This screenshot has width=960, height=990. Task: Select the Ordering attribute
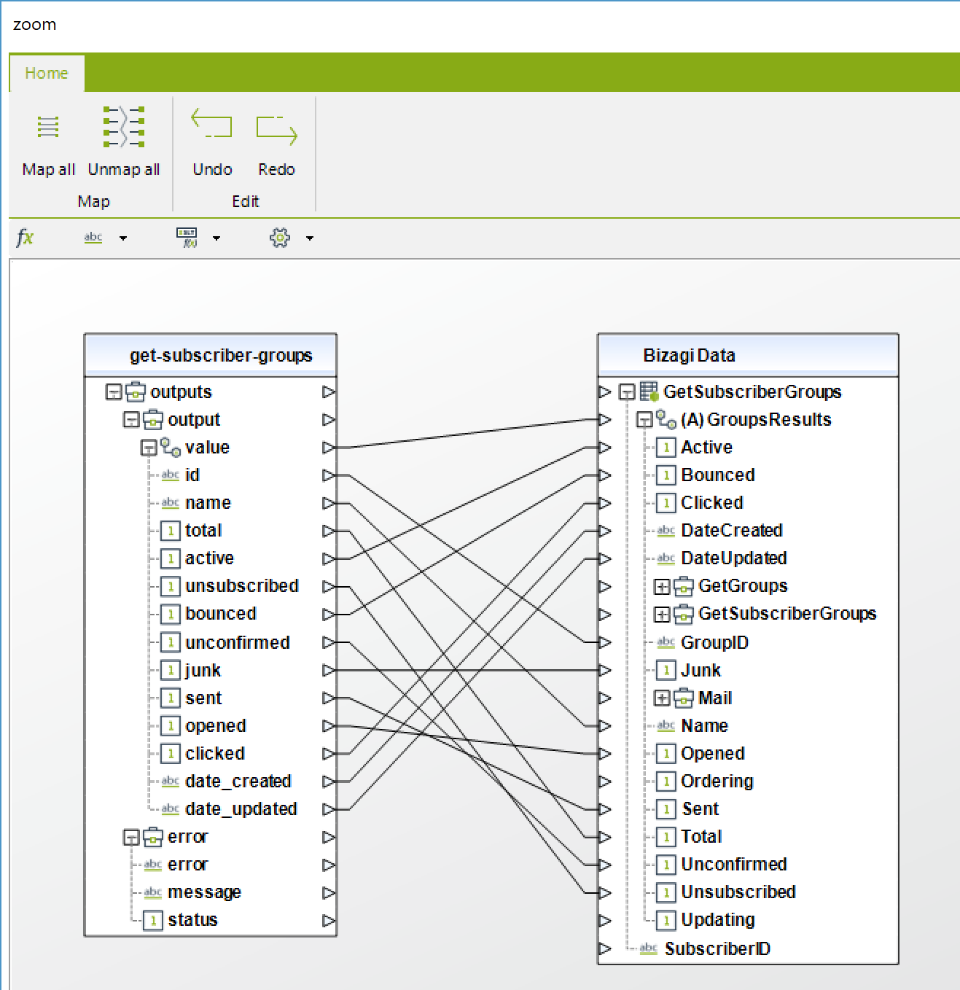click(717, 782)
